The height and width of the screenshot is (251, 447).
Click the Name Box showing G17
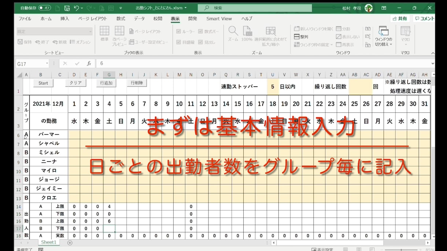(30, 63)
